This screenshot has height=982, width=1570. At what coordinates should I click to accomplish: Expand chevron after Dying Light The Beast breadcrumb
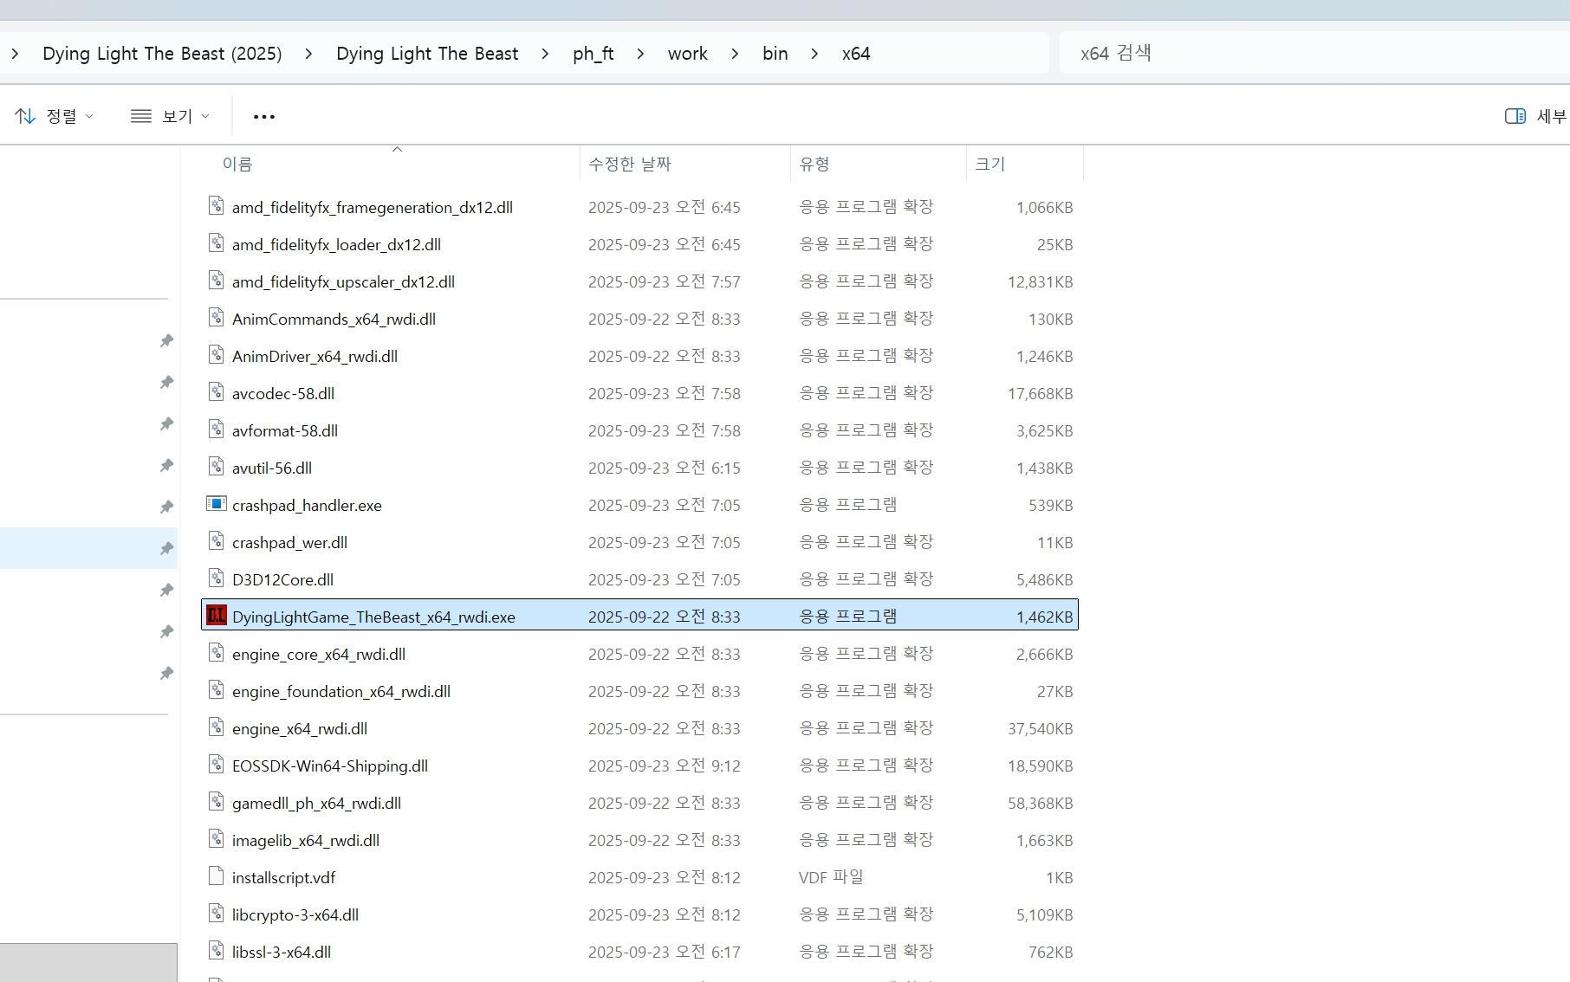click(545, 54)
